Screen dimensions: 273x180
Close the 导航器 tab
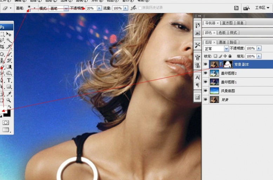pyautogui.click(x=218, y=23)
